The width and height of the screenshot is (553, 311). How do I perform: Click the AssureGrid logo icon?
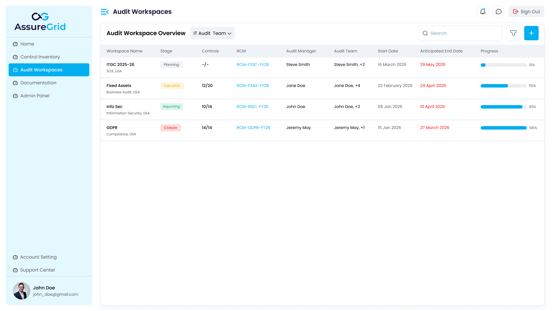[x=40, y=17]
